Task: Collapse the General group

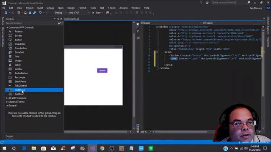Action: click(7, 106)
